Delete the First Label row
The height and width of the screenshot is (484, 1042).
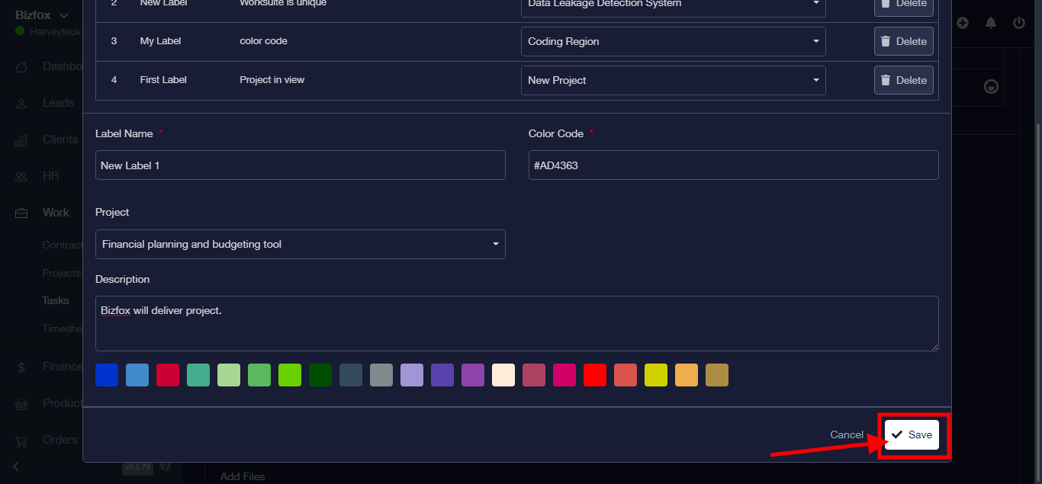pyautogui.click(x=903, y=80)
